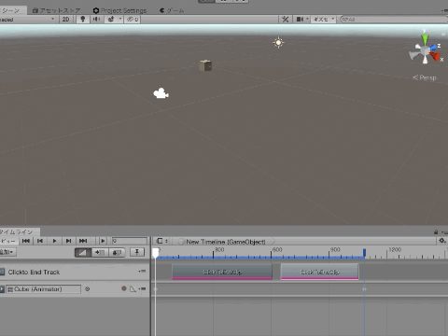Open the Gizmos dropdown in scene toolbar
Screen dimensions: 448x336
click(323, 20)
